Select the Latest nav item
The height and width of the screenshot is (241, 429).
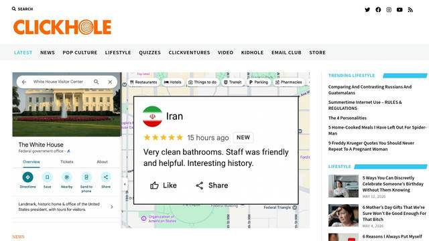point(23,52)
